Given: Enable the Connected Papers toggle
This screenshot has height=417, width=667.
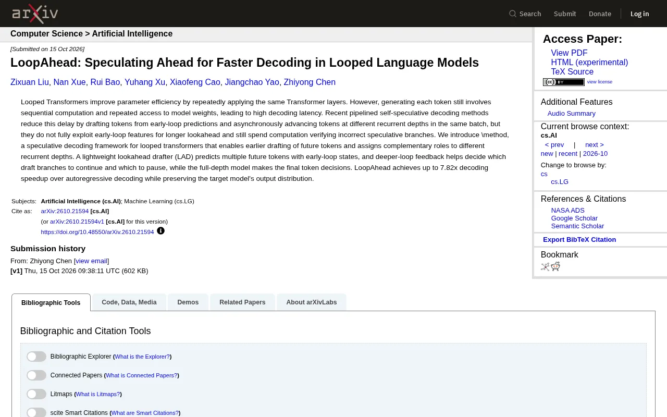Looking at the screenshot, I should (x=36, y=375).
